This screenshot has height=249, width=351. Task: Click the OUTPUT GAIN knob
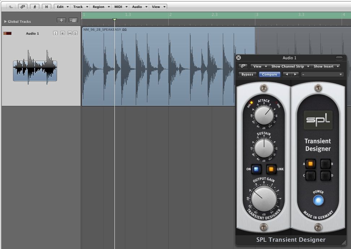pos(264,198)
